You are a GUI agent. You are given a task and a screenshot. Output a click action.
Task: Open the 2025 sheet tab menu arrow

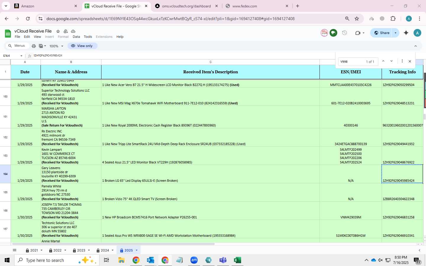click(136, 250)
